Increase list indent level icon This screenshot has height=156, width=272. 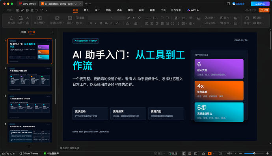pyautogui.click(x=167, y=18)
